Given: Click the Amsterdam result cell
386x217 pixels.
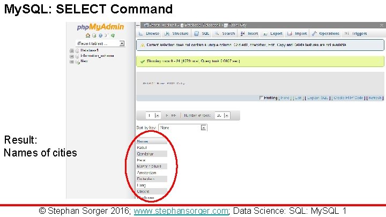Looking at the screenshot, I should click(152, 173).
